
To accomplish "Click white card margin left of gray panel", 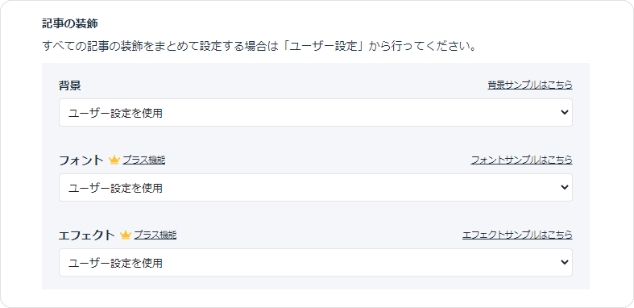I will pyautogui.click(x=21, y=176).
